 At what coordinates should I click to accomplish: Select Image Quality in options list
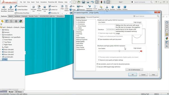click(80, 41)
